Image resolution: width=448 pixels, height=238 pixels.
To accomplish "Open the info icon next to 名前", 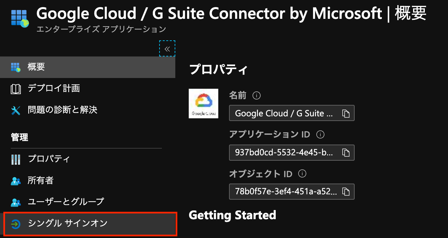I will (x=256, y=95).
